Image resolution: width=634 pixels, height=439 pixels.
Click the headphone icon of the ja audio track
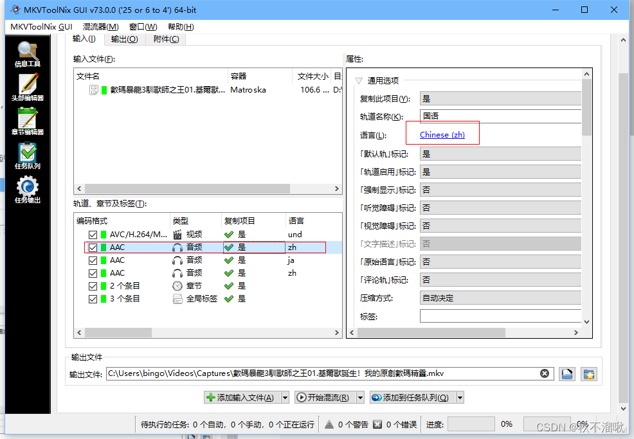(177, 260)
